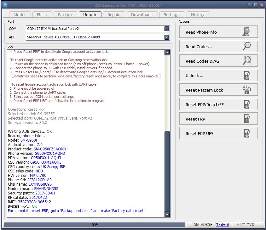Click the Read Codes ... button
Image resolution: width=266 pixels, height=230 pixels.
tap(218, 46)
